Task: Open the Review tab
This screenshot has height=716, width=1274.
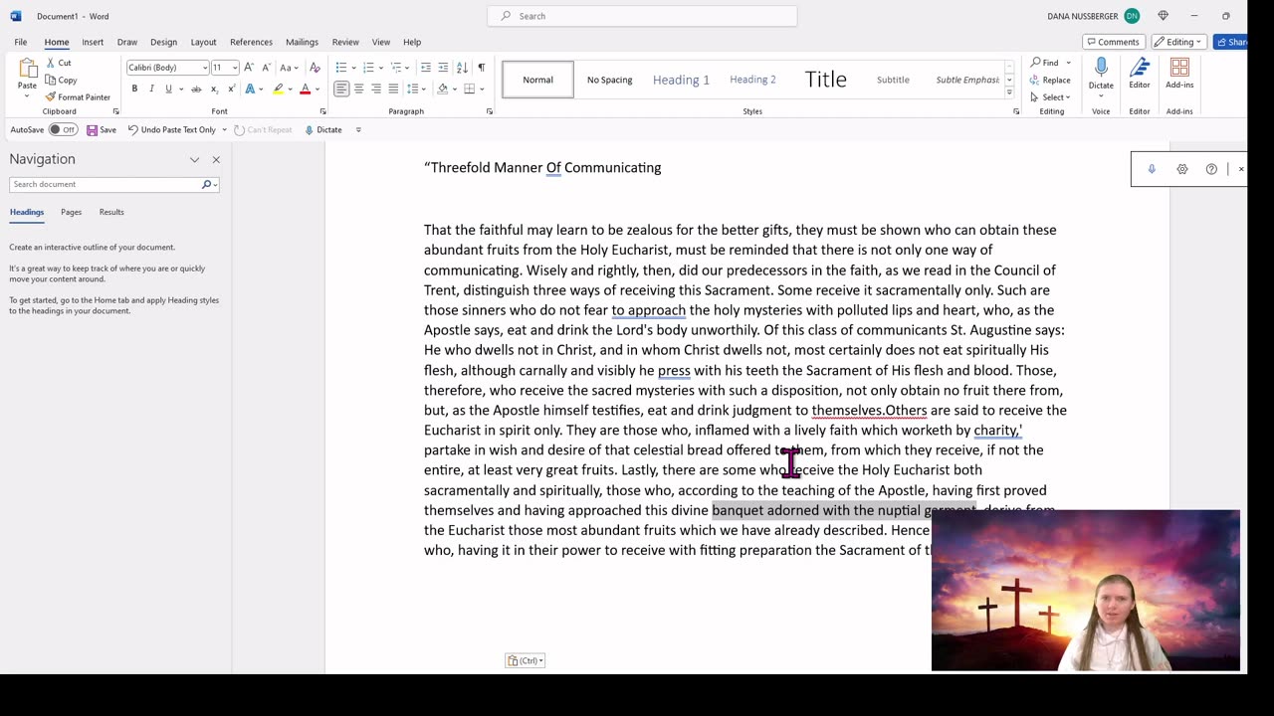Action: [345, 42]
